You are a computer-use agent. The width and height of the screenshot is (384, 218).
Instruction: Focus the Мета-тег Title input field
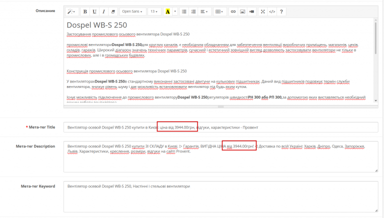[220, 127]
